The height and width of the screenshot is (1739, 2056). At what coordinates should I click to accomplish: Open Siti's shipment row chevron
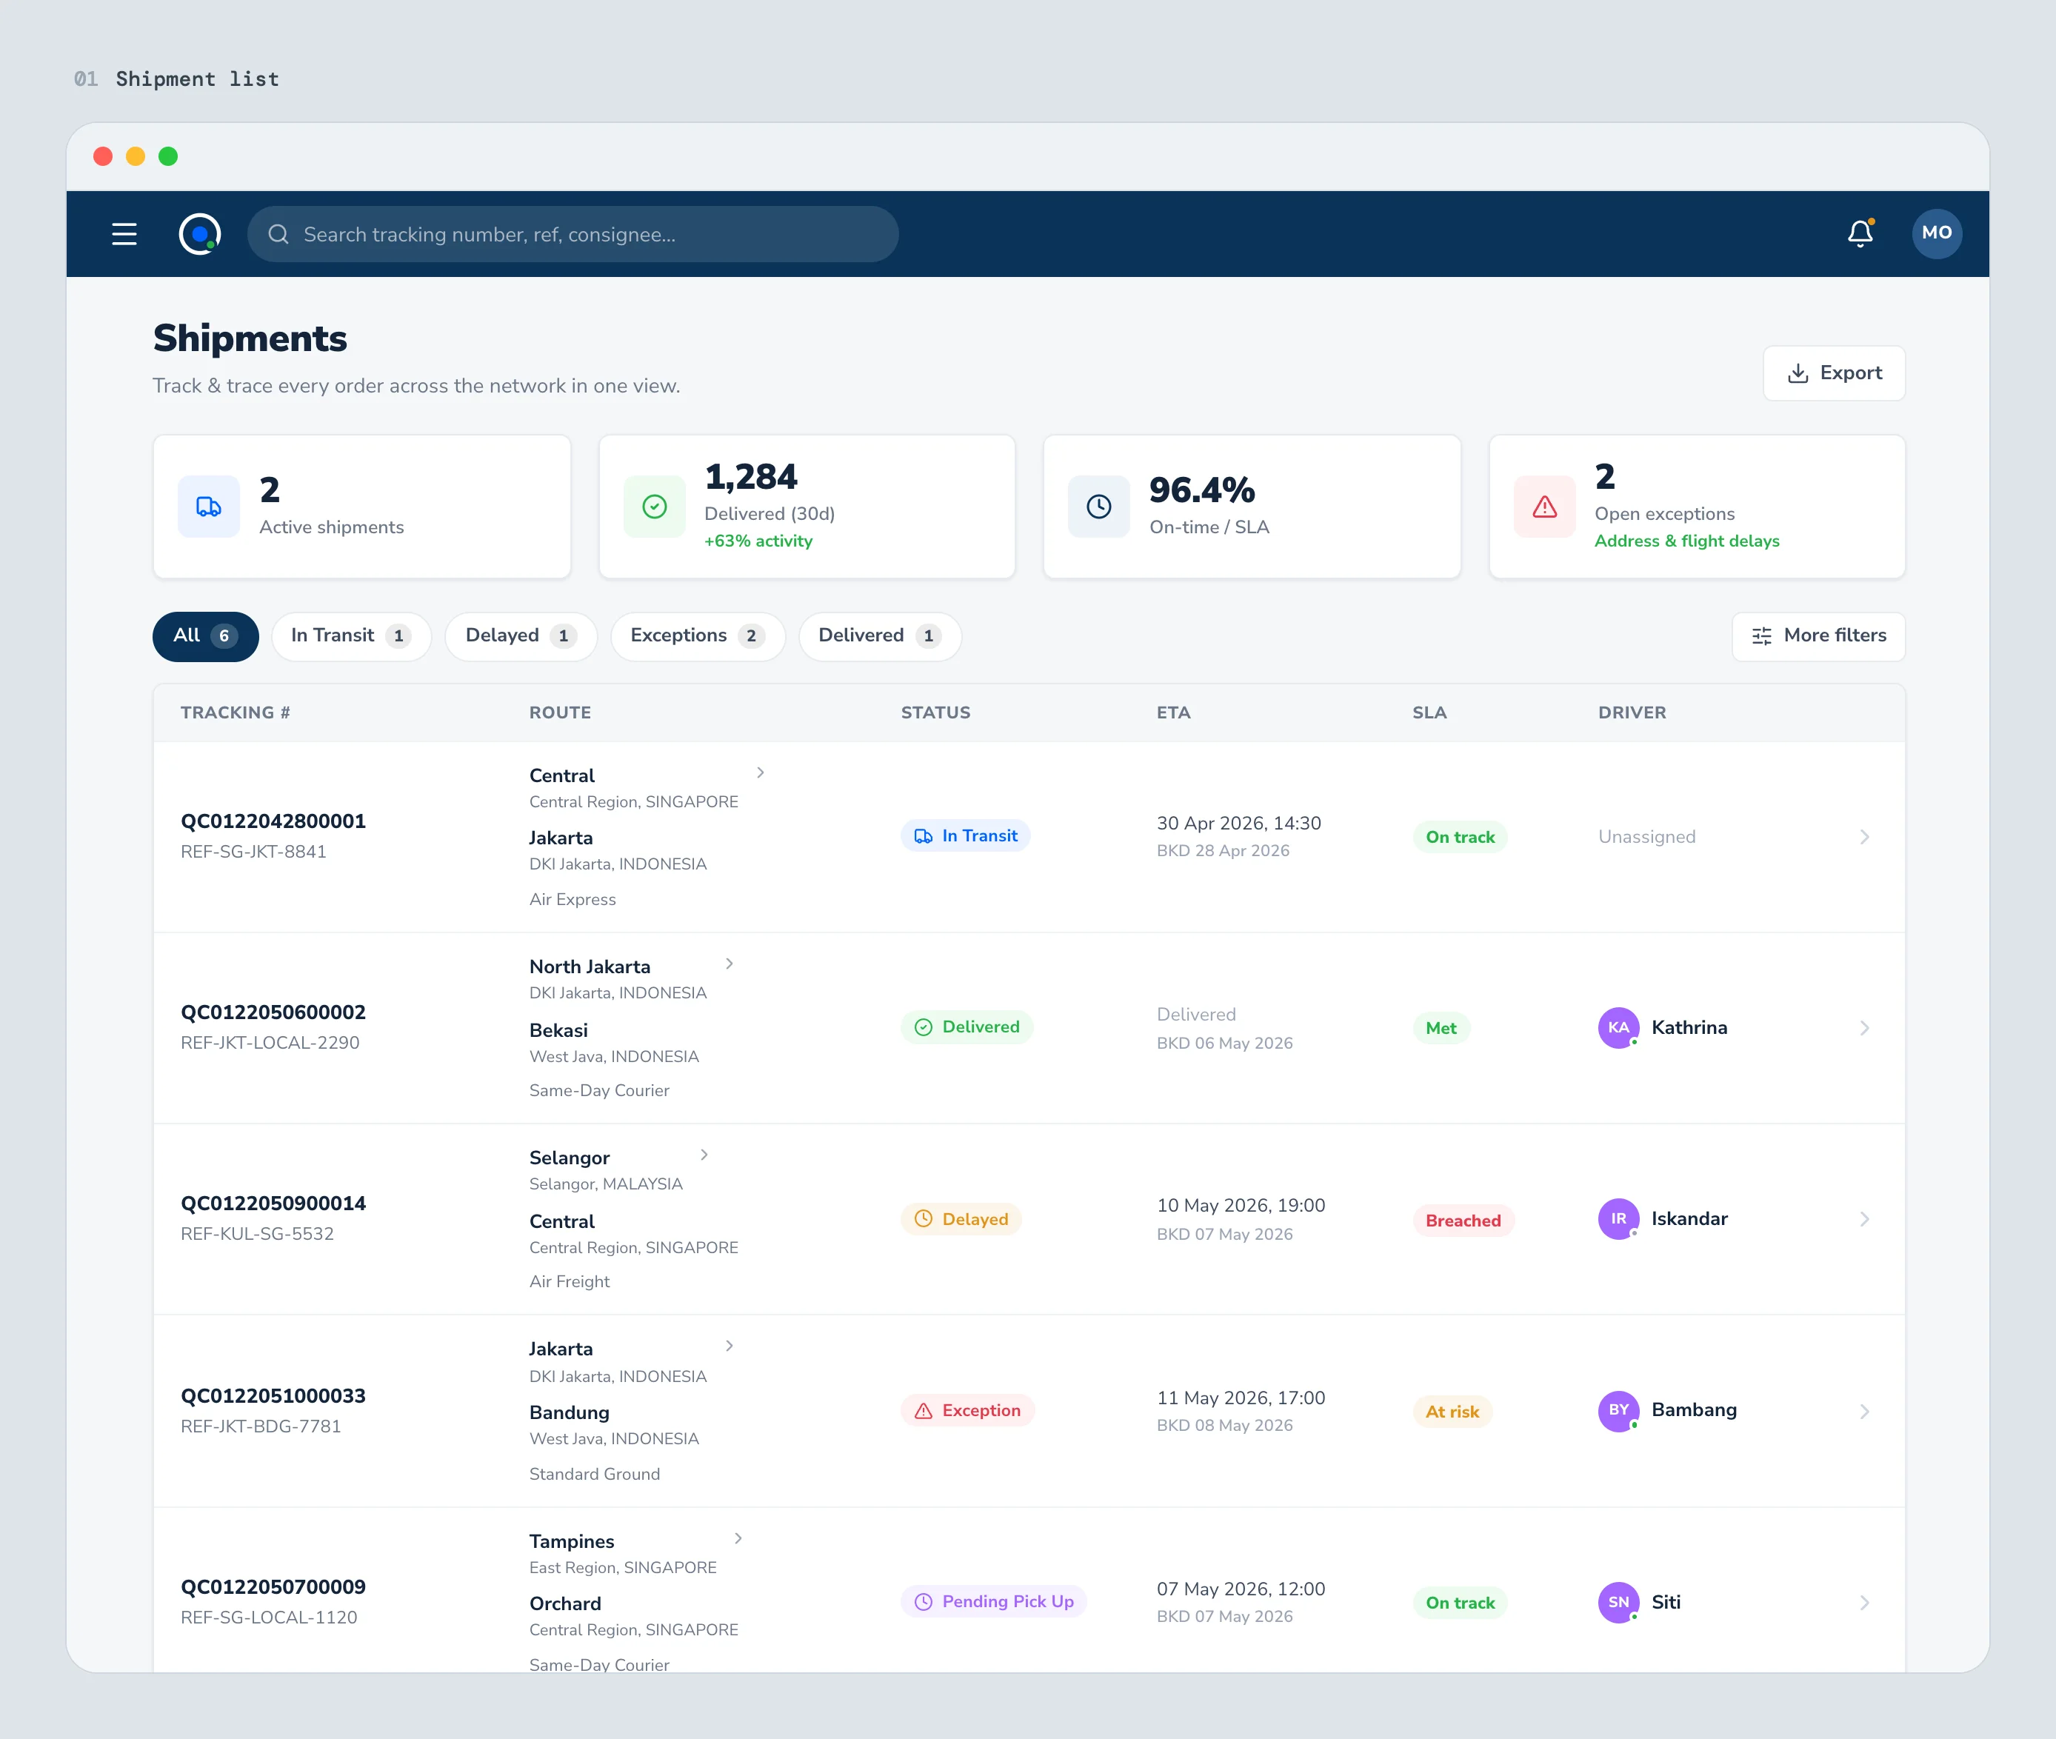tap(1863, 1603)
